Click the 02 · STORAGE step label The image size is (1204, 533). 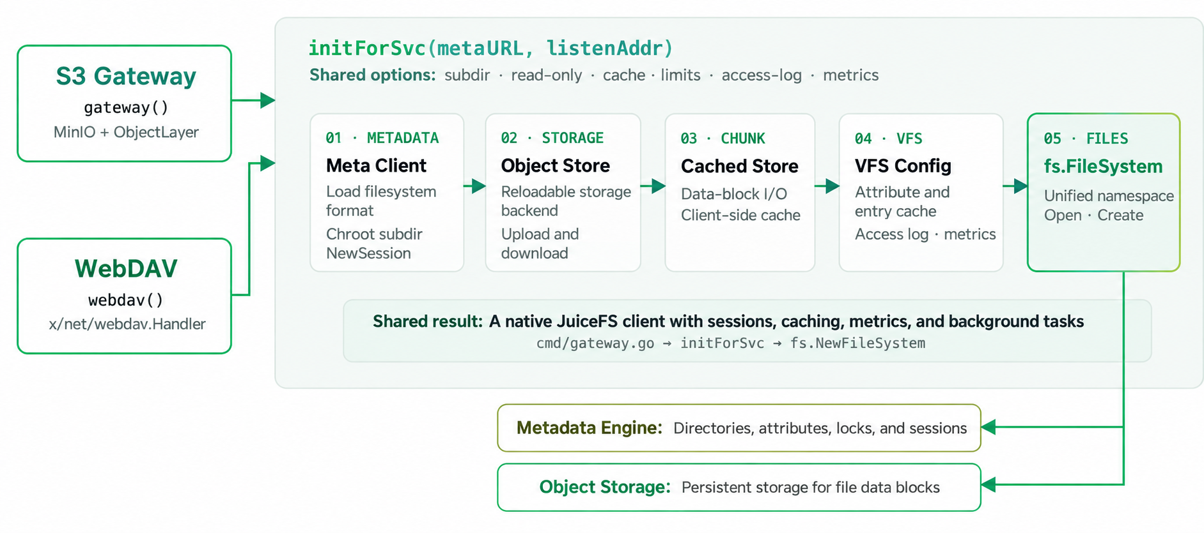pyautogui.click(x=552, y=138)
